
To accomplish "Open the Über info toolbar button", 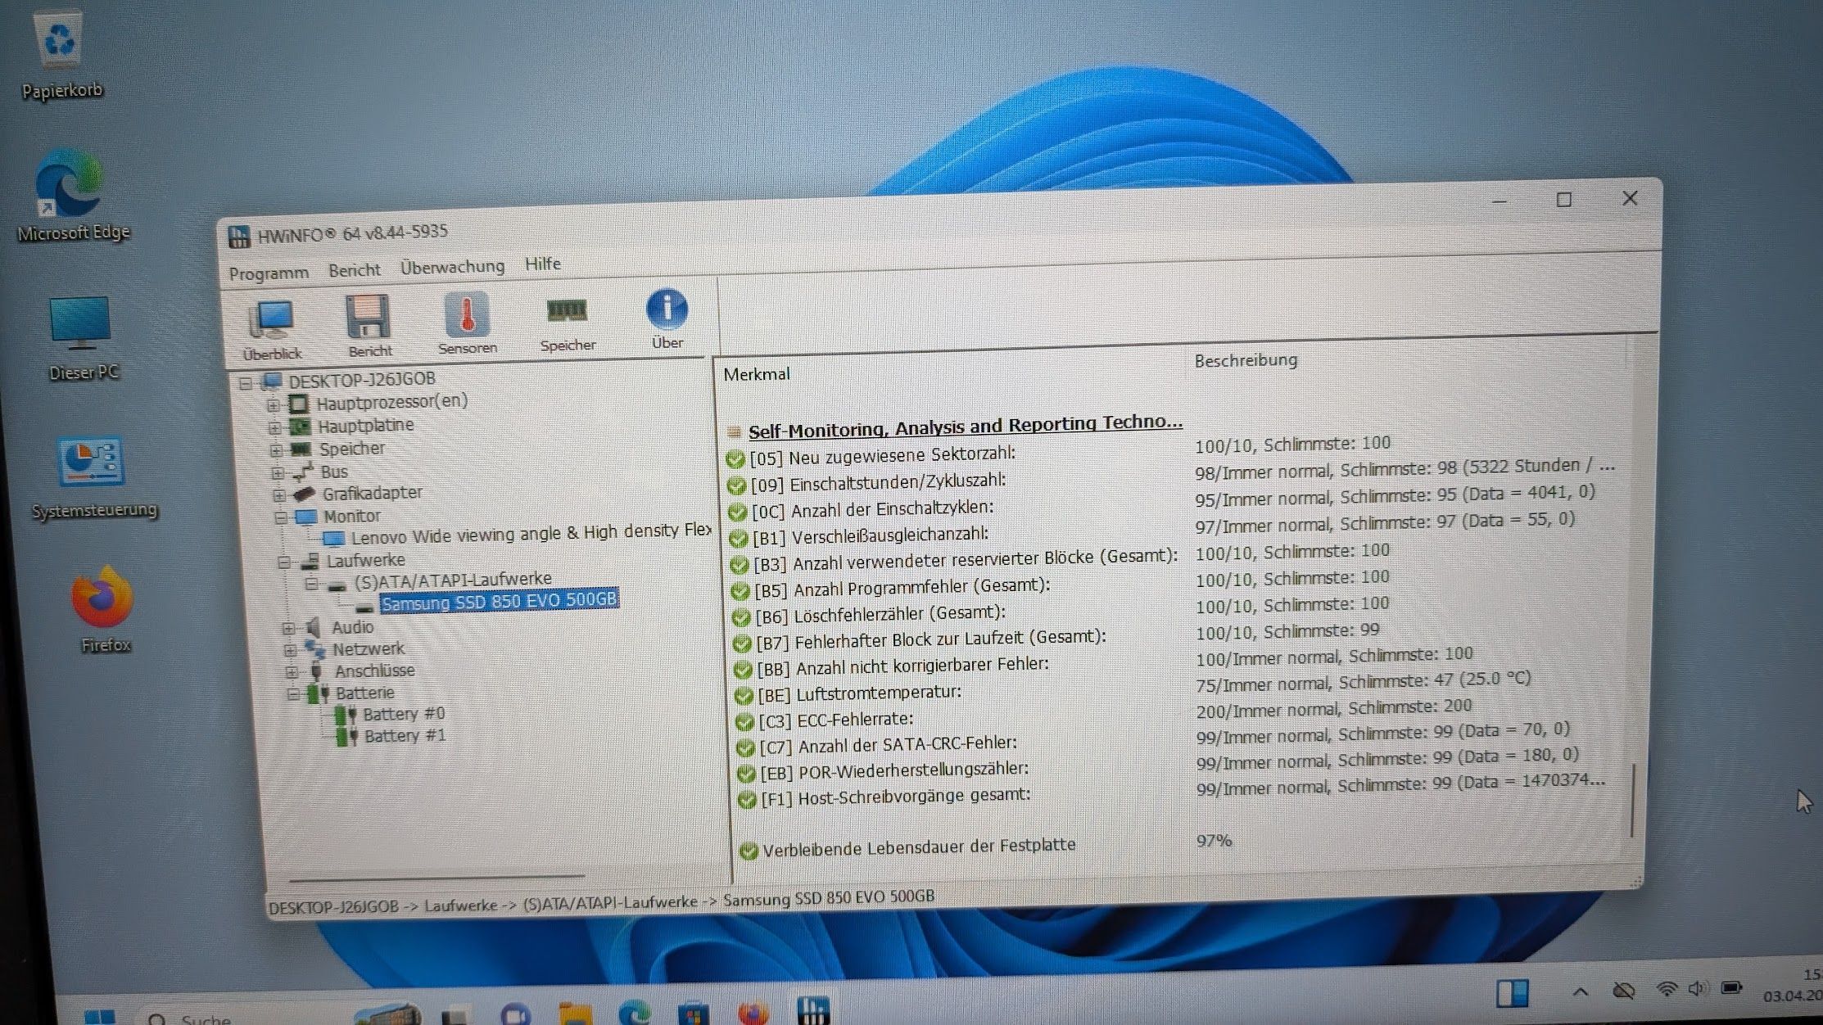I will (667, 319).
